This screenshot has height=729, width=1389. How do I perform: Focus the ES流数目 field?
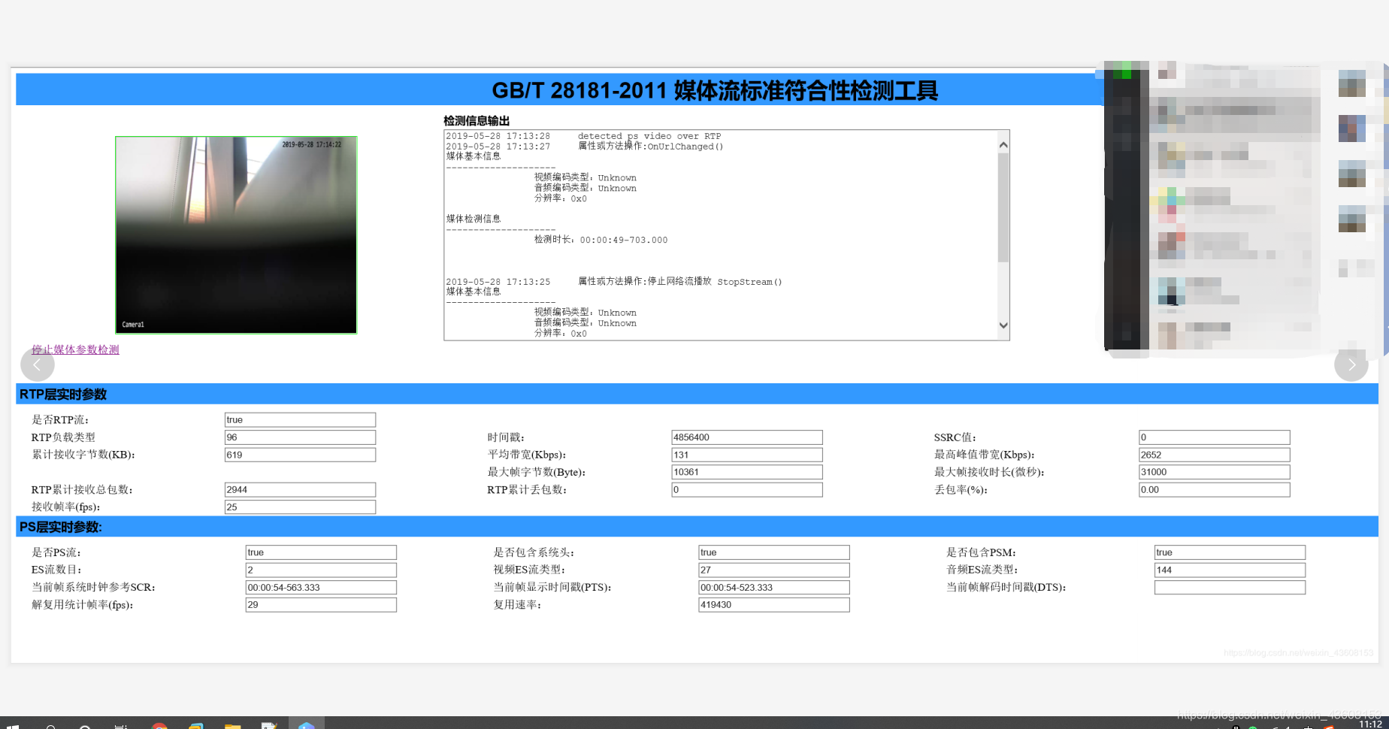(321, 570)
